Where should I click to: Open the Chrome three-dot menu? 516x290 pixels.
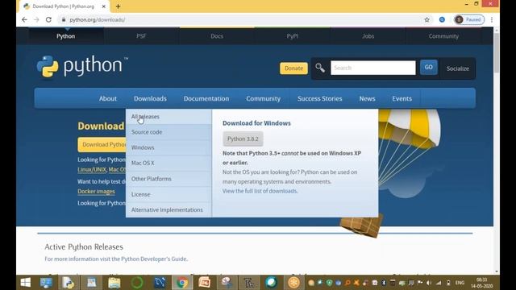point(492,19)
